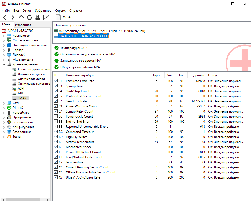Viewport: 251px width, 201px height.
Task: Toggle the BB Reported Uncorrectable Errors checkbox
Action: coord(56,126)
